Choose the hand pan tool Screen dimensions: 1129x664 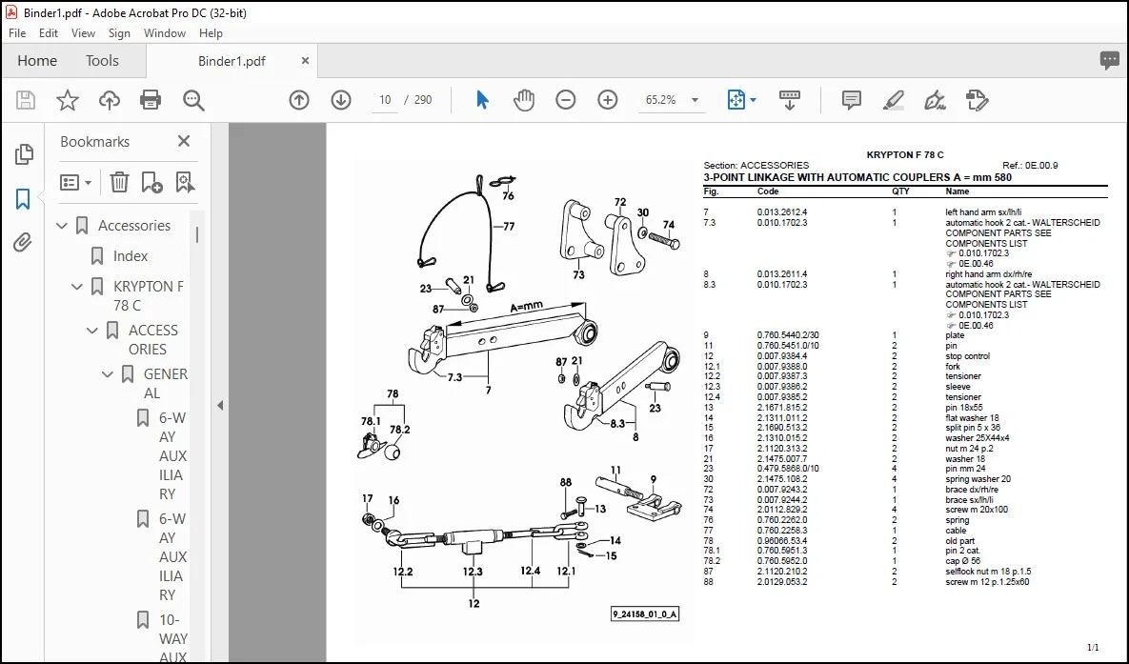(523, 100)
